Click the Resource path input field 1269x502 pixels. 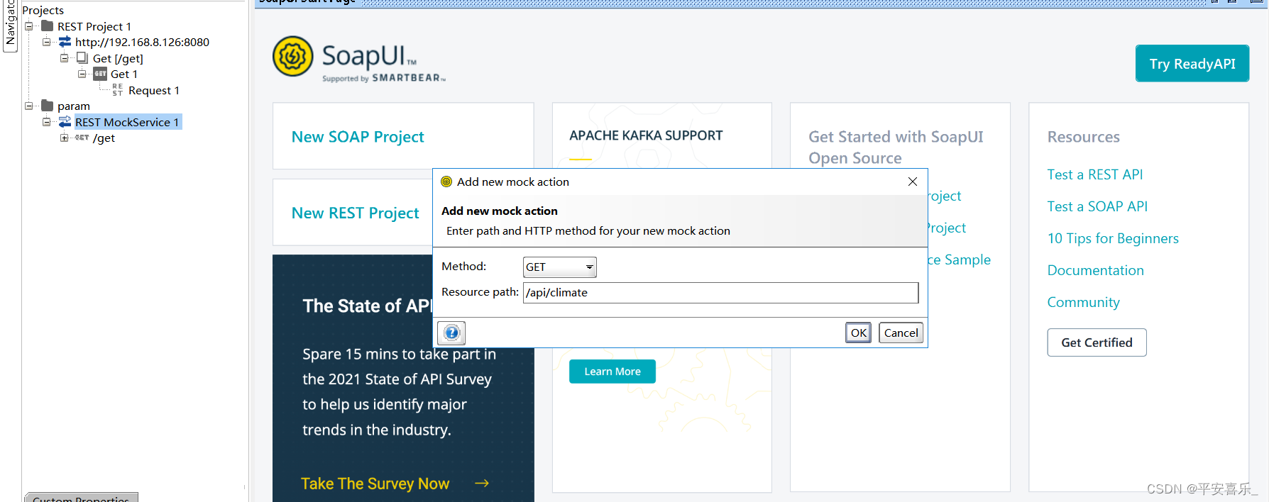click(x=720, y=293)
